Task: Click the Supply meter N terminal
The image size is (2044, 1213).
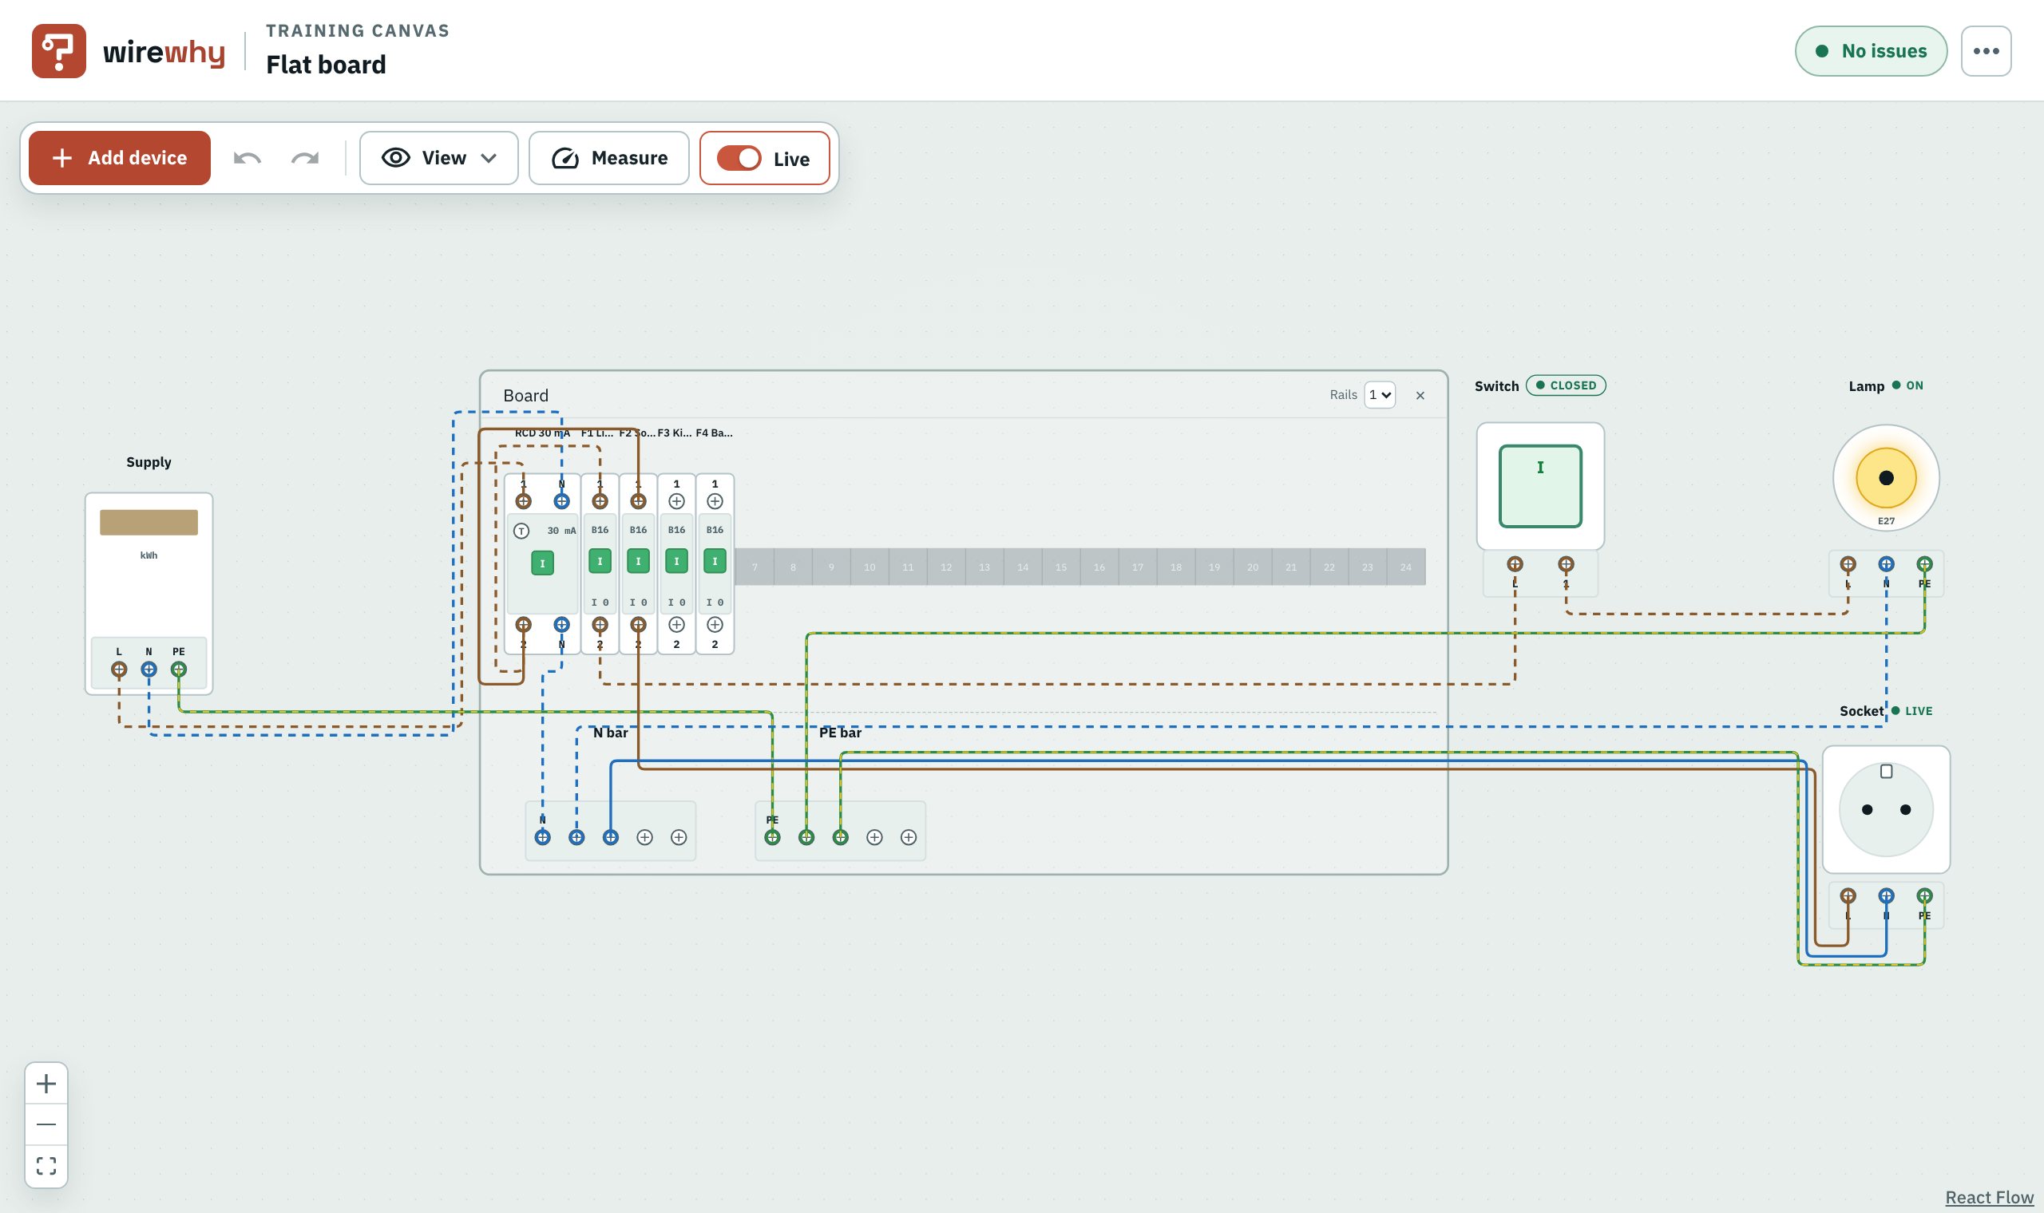Action: [x=149, y=670]
